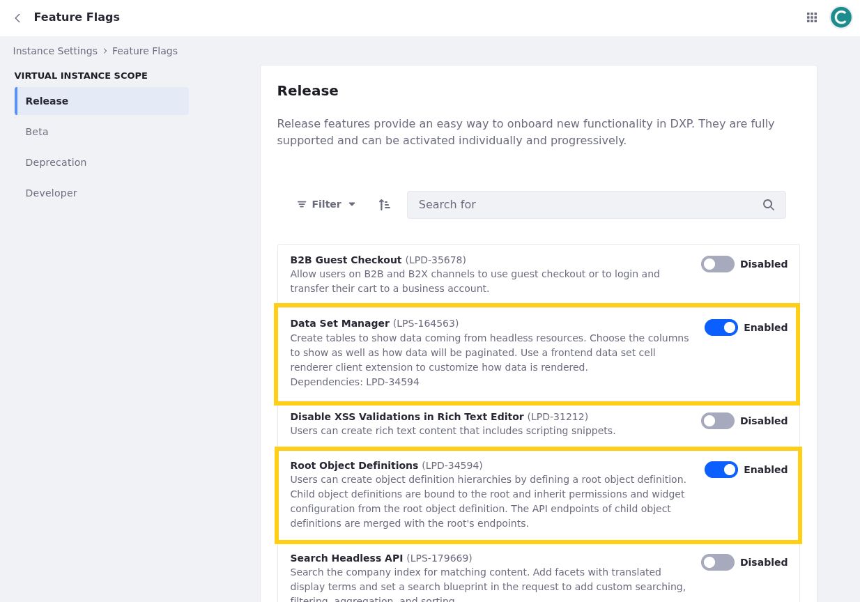Image resolution: width=860 pixels, height=602 pixels.
Task: Click the (LPS-164563) ticket label
Action: pos(426,323)
